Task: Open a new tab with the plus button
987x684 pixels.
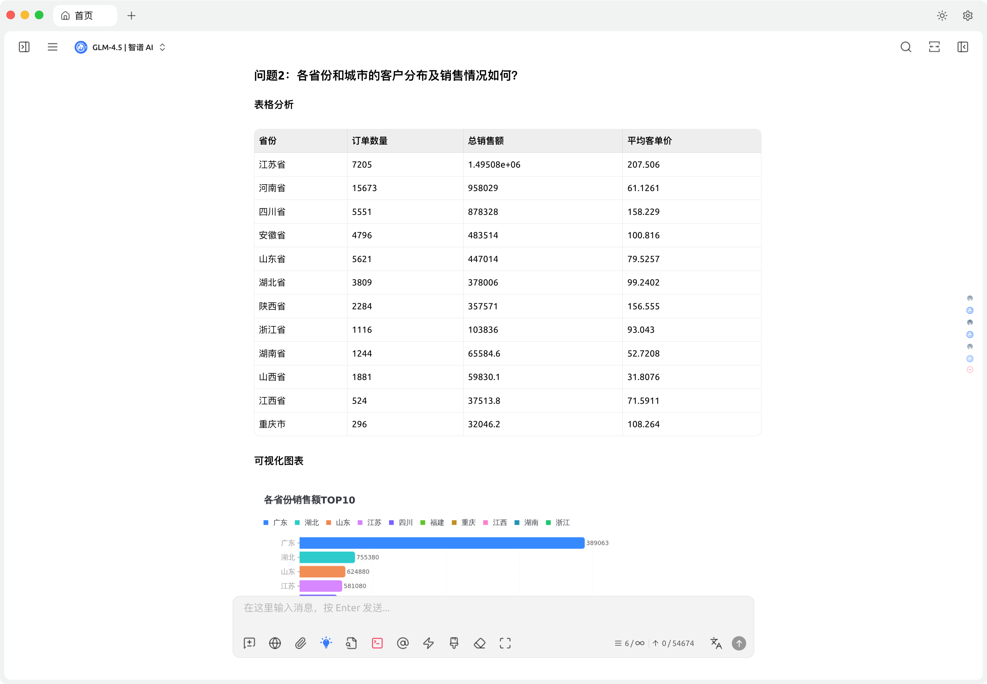Action: coord(131,15)
